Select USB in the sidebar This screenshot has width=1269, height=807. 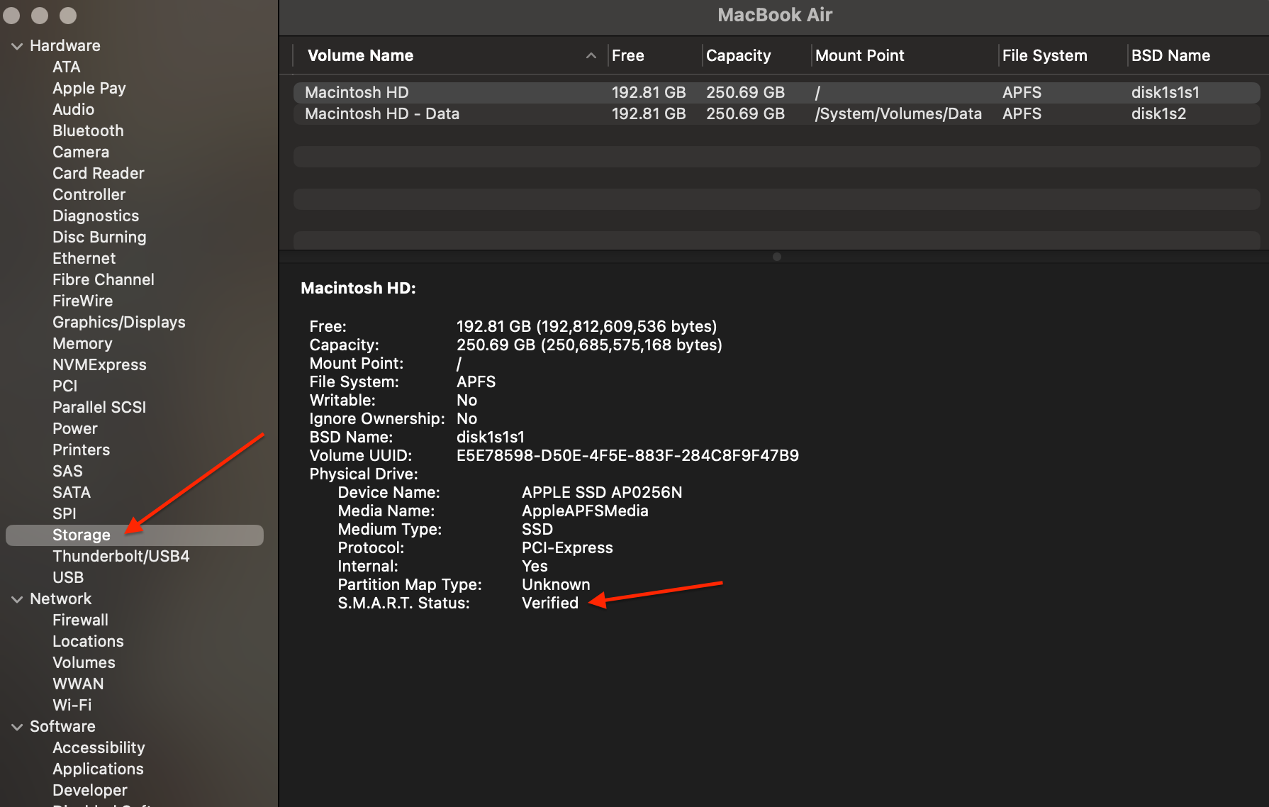(x=68, y=577)
